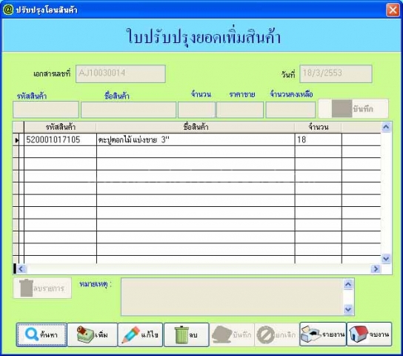
Task: Click the จบงาน house exit button
Action: click(370, 334)
